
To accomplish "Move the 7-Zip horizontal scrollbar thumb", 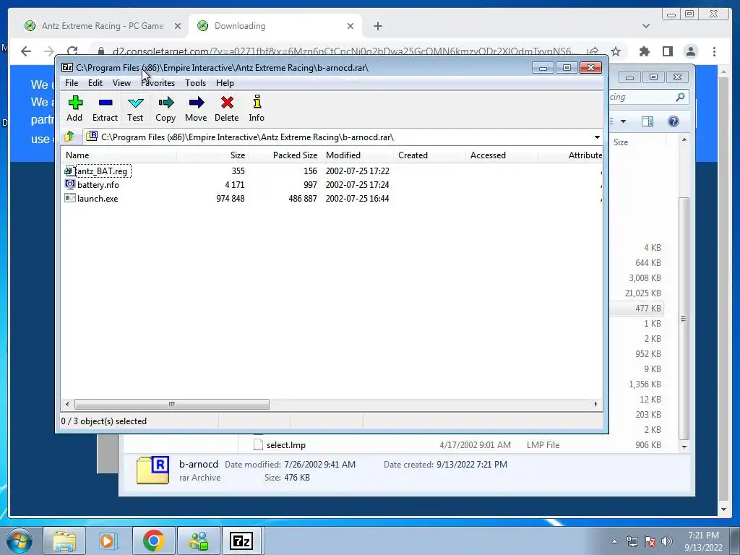I will [172, 404].
